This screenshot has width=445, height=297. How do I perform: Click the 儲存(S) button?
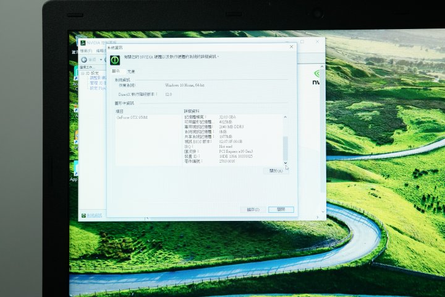pyautogui.click(x=253, y=210)
